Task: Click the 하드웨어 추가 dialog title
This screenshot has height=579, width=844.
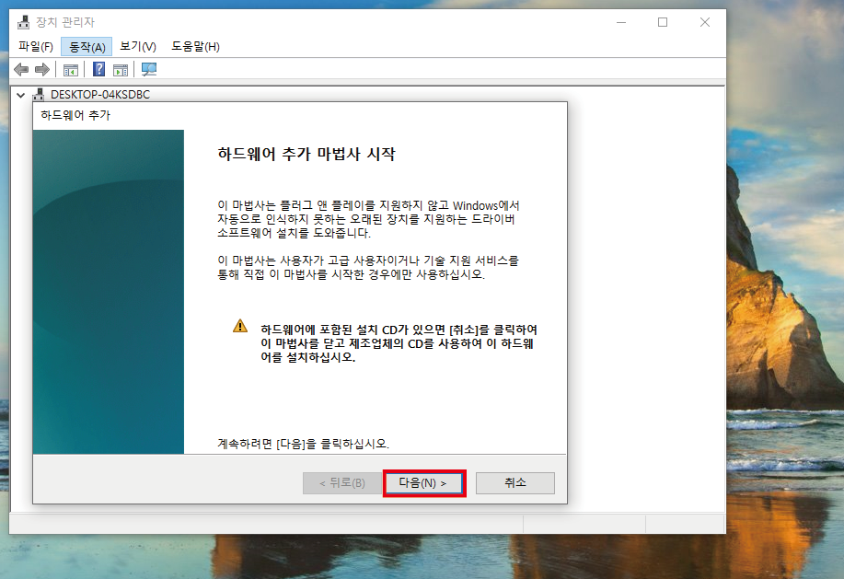Action: 75,115
